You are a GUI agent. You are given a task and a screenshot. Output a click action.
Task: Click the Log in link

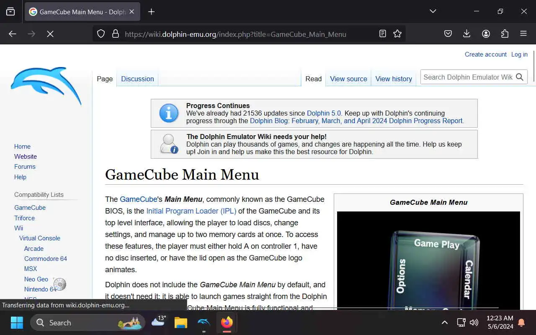click(519, 54)
